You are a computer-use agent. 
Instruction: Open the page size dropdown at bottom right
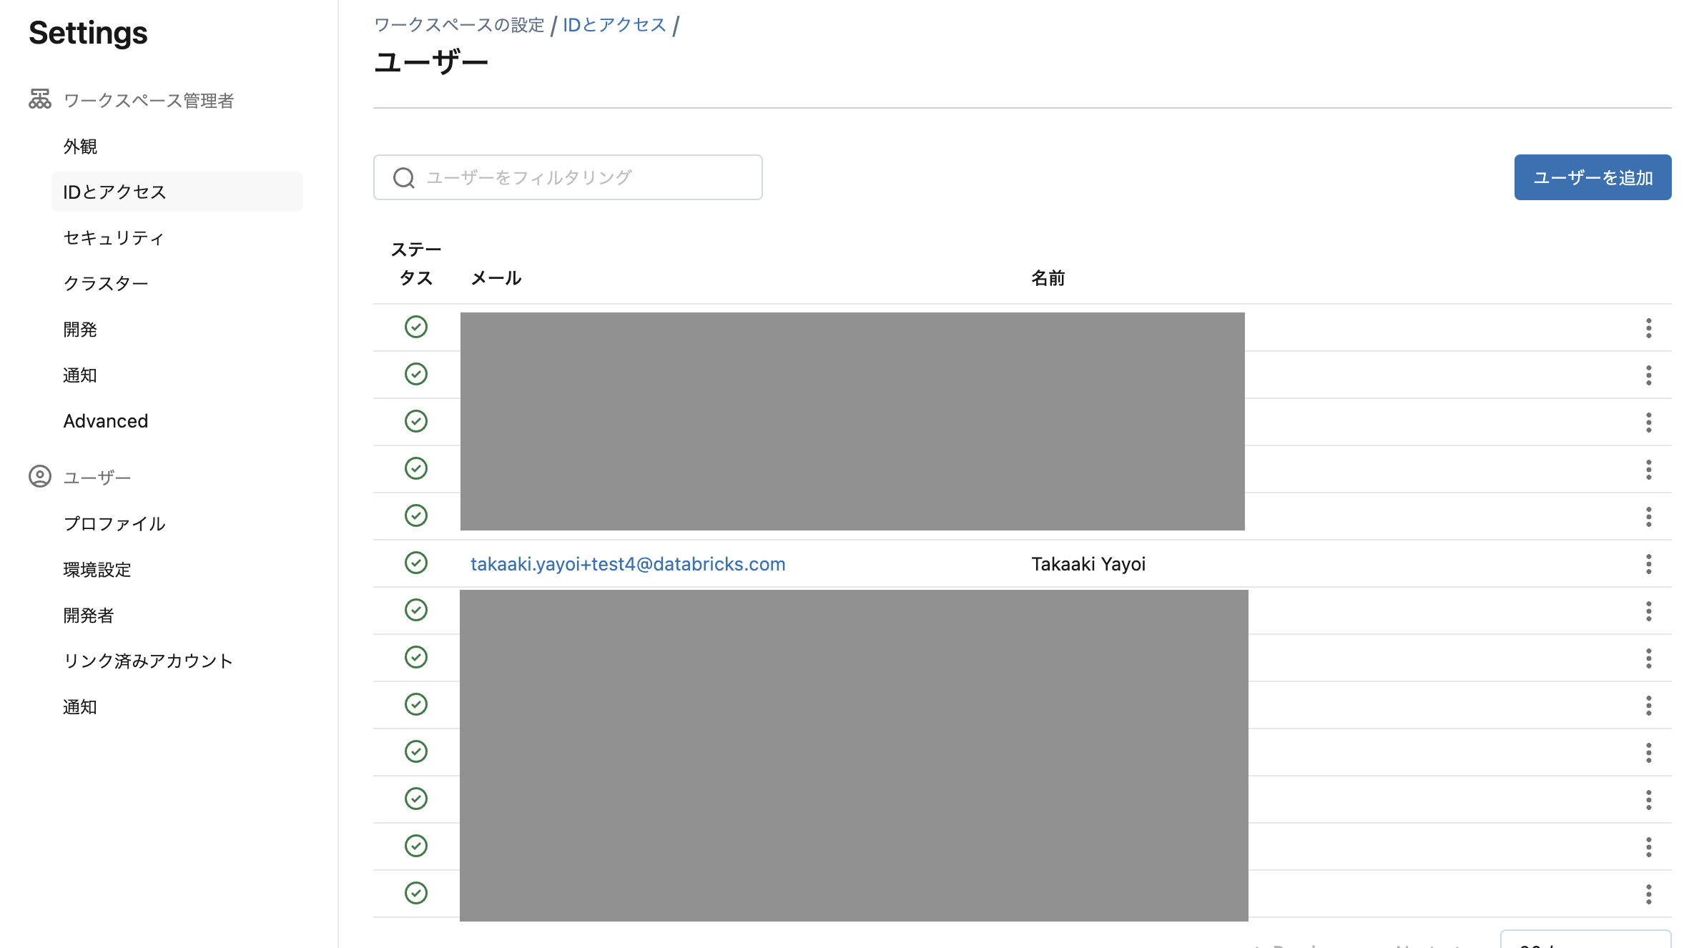[x=1586, y=940]
